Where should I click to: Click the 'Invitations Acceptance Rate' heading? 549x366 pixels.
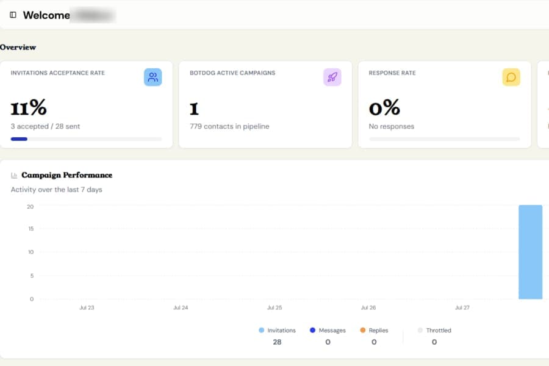pyautogui.click(x=58, y=73)
